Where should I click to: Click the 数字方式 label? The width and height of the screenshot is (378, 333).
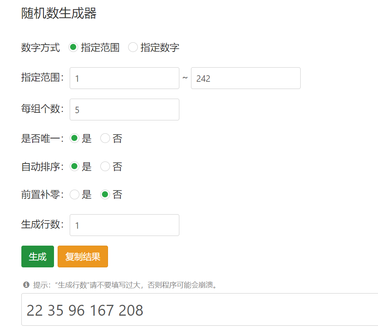[x=40, y=48]
